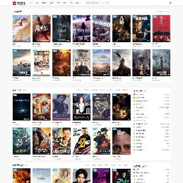Image resolution: width=183 pixels, height=183 pixels.
Task: Click the site logo in the header
Action: click(x=19, y=3)
